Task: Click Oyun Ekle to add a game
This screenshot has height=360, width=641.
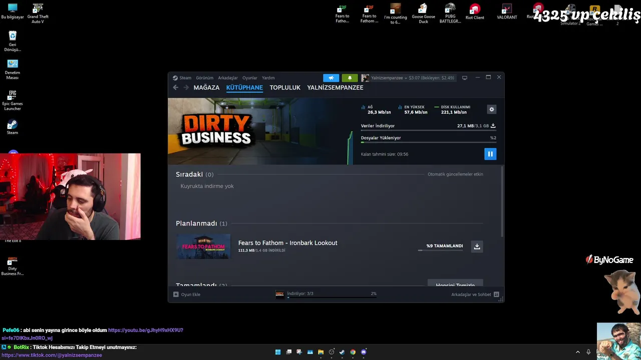Action: coord(190,294)
